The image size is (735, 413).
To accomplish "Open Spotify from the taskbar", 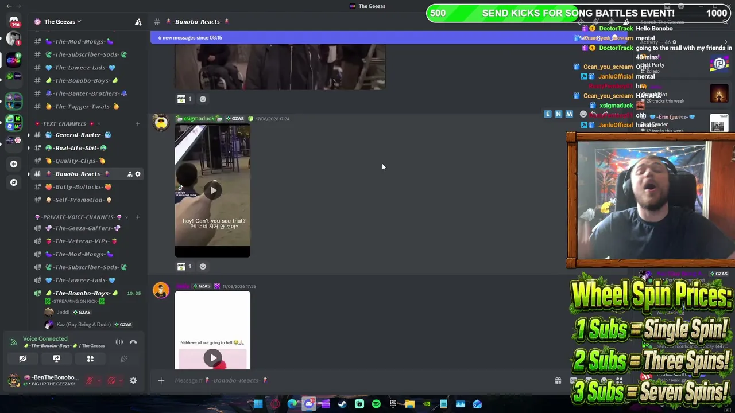I will [376, 404].
